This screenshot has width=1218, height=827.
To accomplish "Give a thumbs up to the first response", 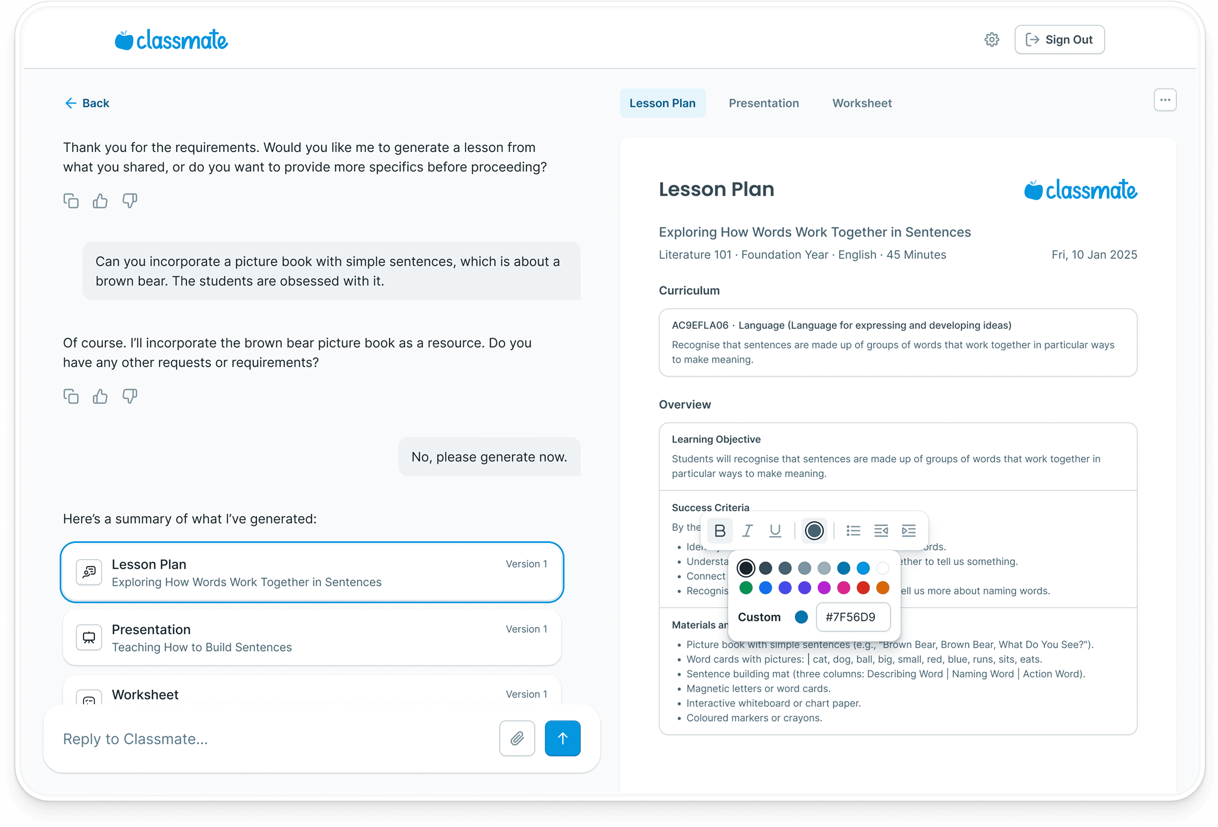I will tap(100, 200).
